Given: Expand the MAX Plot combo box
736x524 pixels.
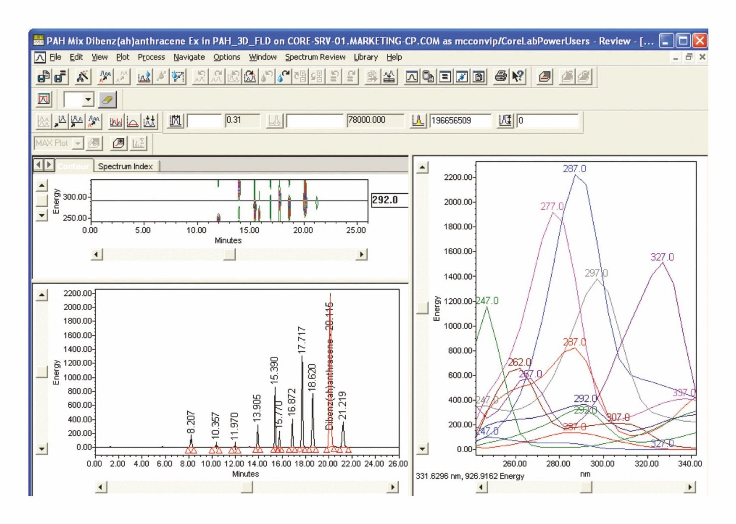Looking at the screenshot, I should 78,143.
